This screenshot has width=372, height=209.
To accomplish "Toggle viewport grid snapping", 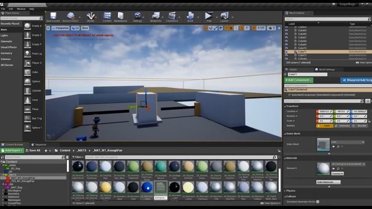I will pyautogui.click(x=231, y=28).
